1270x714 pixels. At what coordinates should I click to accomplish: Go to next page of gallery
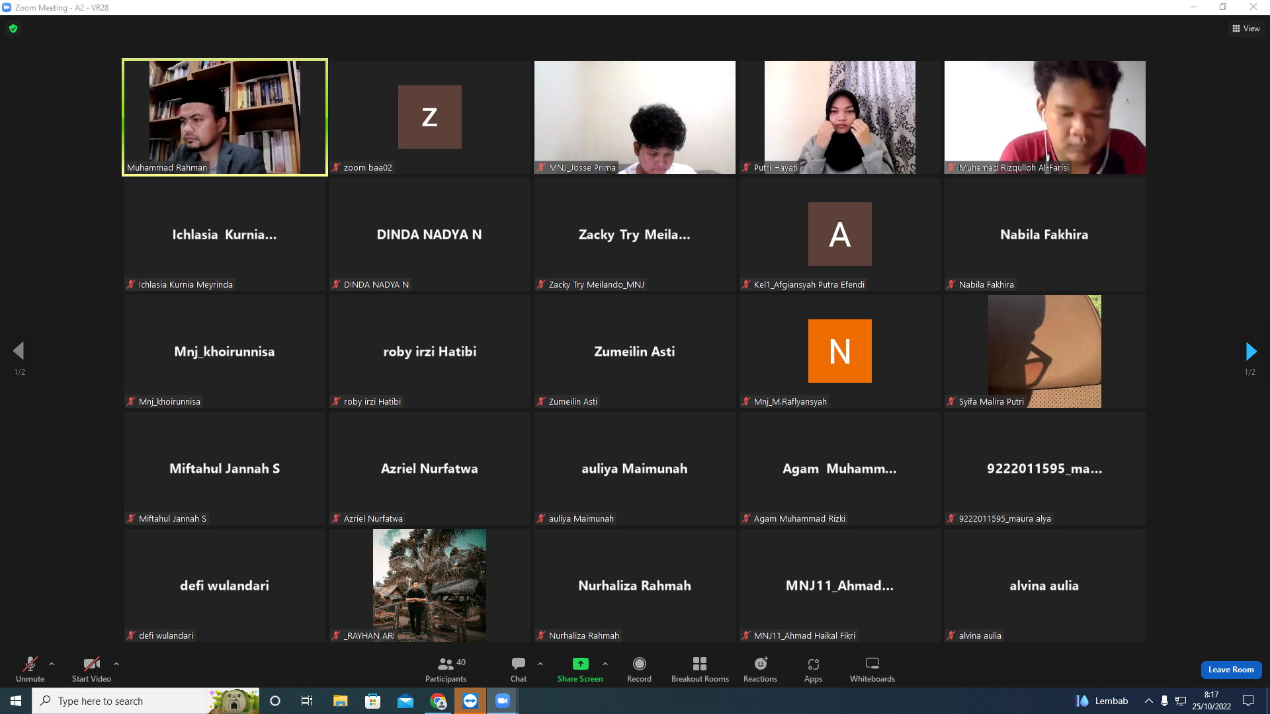click(1250, 351)
